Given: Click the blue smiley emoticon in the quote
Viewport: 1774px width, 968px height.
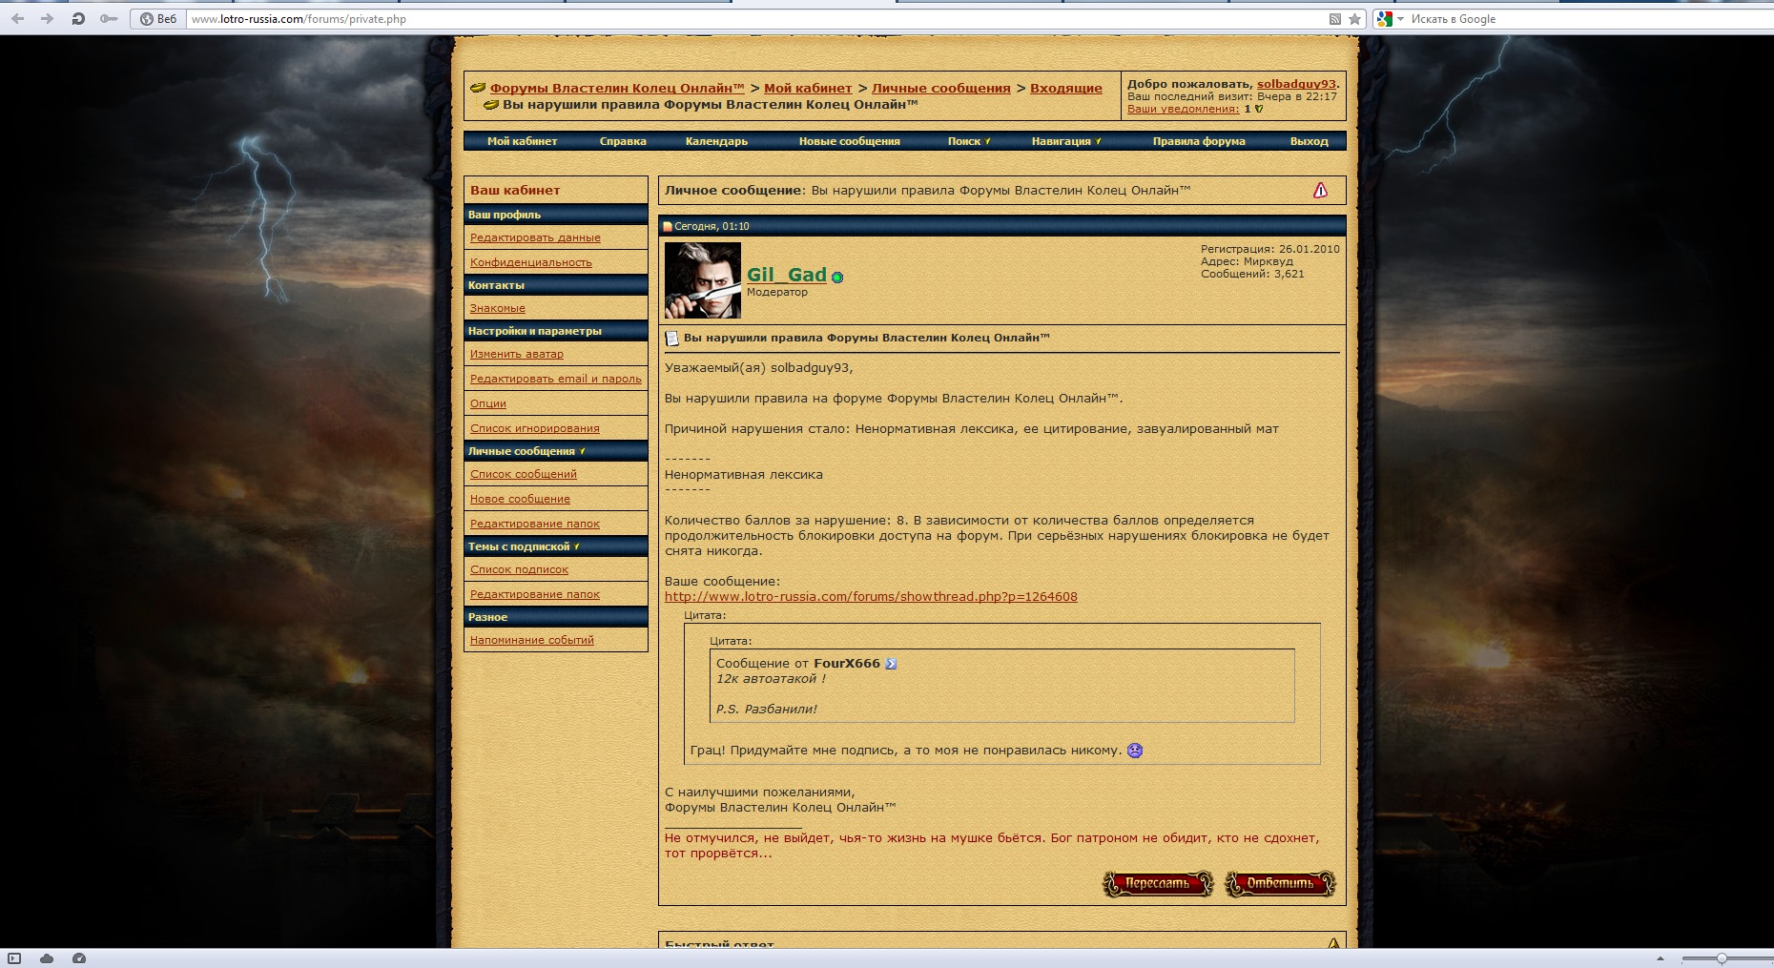Looking at the screenshot, I should (1135, 751).
